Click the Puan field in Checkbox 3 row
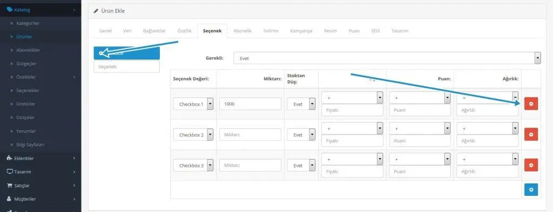The image size is (553, 212). click(x=420, y=171)
